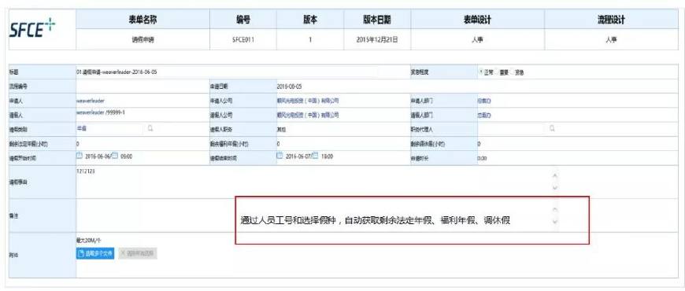Click the start date value 2016-06-06
The image size is (685, 291).
[x=98, y=156]
